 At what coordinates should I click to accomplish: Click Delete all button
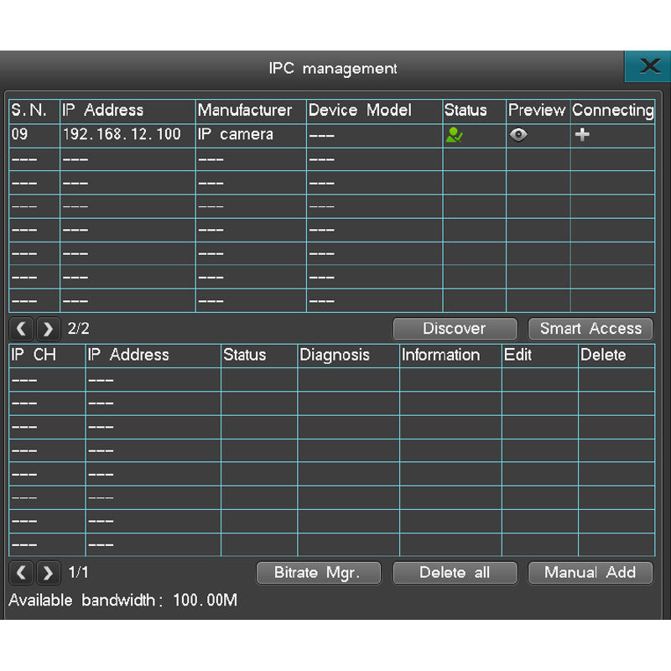(x=455, y=573)
